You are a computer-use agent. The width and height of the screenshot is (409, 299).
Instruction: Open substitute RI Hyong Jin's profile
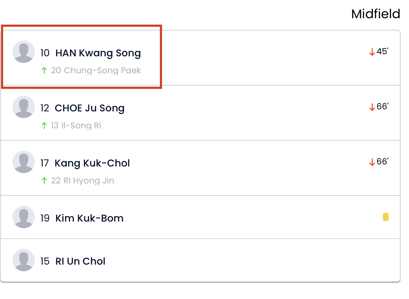88,181
